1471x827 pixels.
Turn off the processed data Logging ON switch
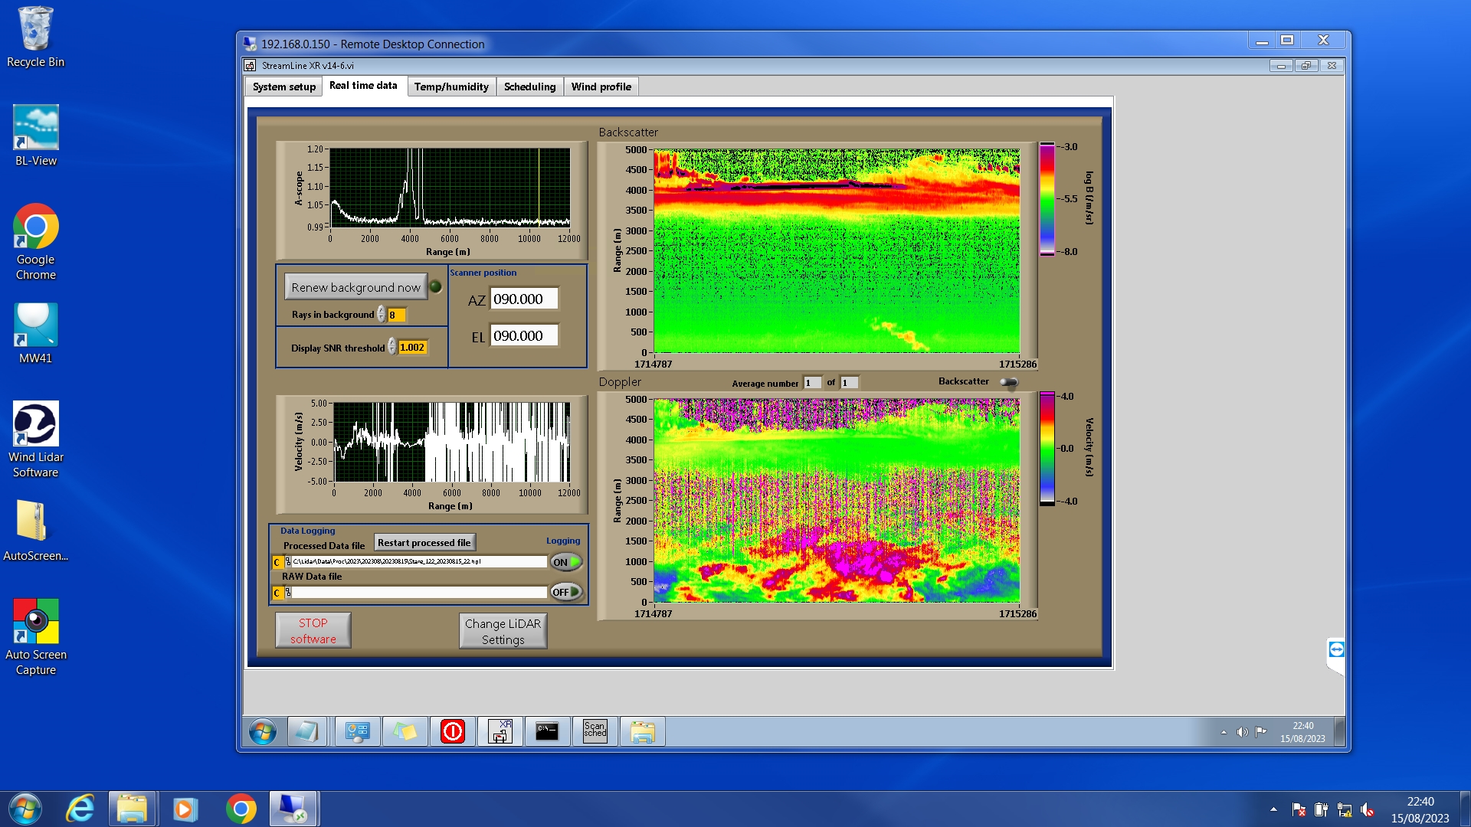coord(566,562)
